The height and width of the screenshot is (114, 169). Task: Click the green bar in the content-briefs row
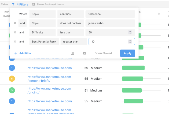[x=133, y=79]
